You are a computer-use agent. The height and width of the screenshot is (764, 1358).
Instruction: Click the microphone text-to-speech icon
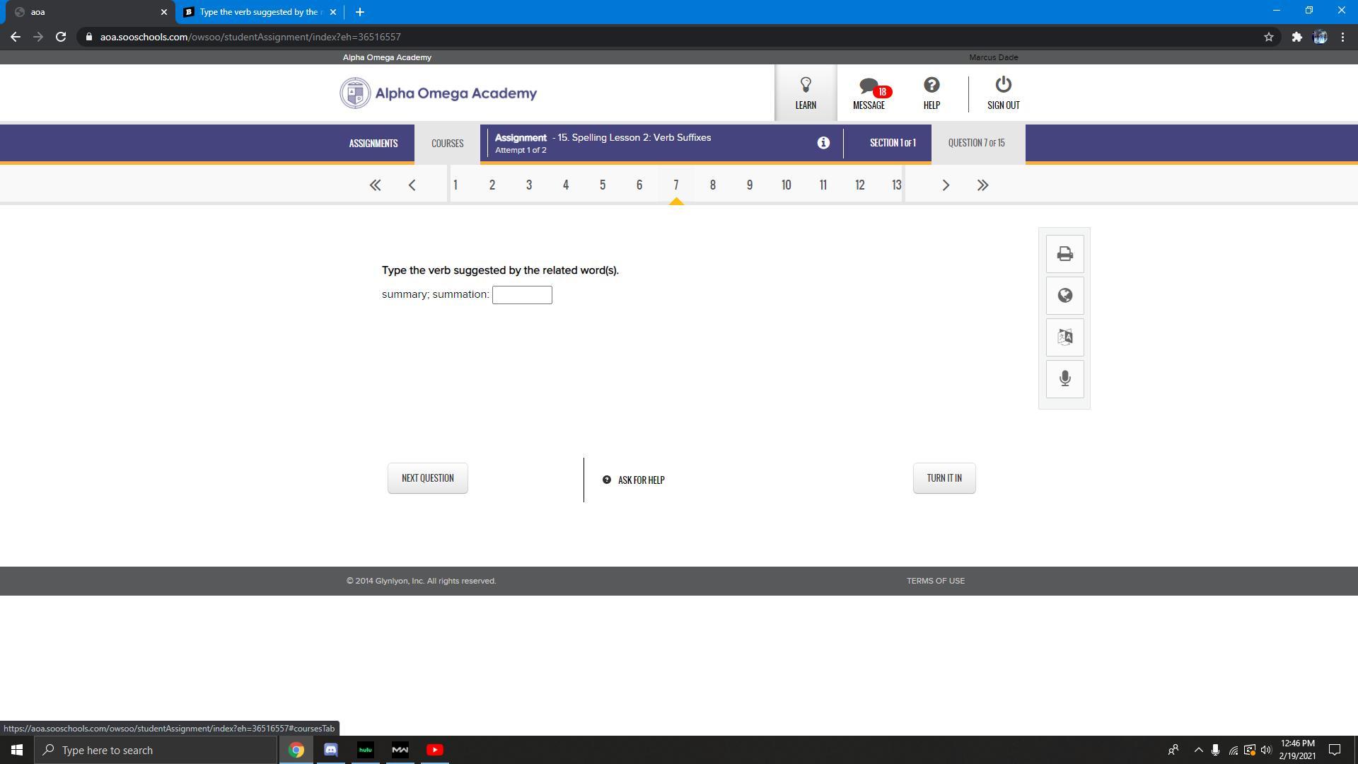pyautogui.click(x=1064, y=378)
